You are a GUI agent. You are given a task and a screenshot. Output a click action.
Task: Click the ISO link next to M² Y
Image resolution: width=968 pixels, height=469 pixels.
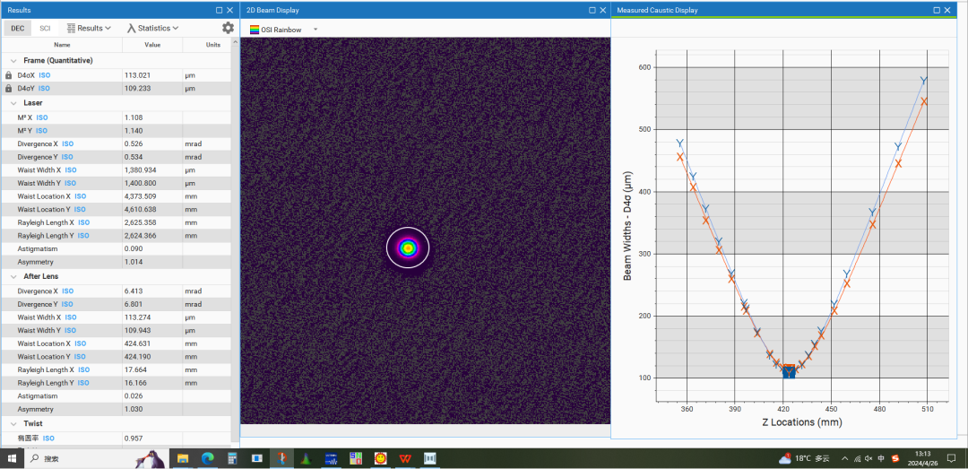41,130
